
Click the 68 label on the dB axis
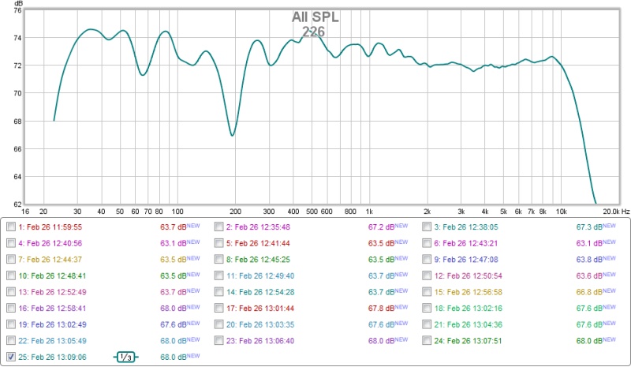coord(17,122)
